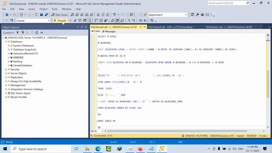Collapse the LENOVO server node

tap(3, 38)
